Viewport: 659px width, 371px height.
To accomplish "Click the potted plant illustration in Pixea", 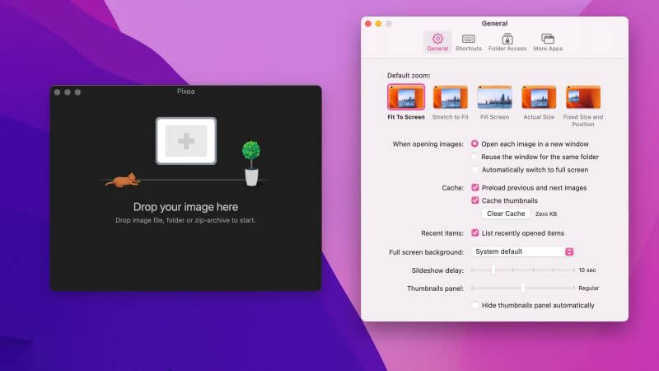I will click(x=251, y=163).
